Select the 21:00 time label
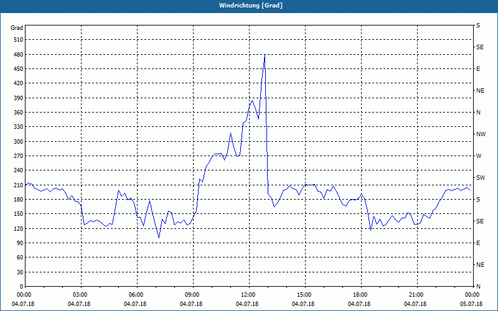 [417, 295]
